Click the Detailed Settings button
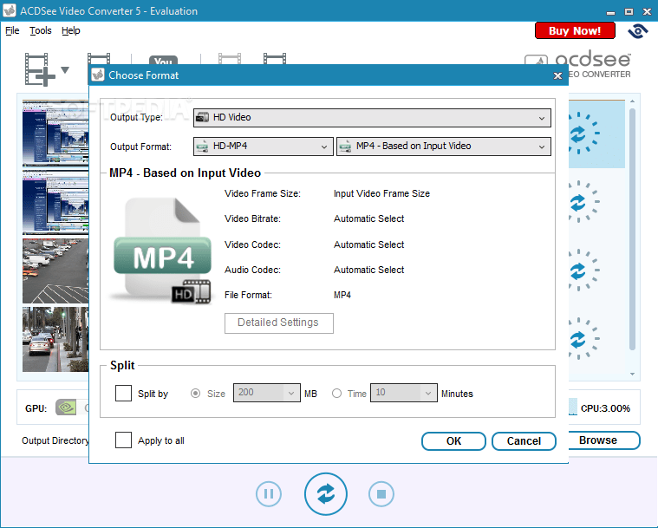This screenshot has width=658, height=528. coord(279,323)
